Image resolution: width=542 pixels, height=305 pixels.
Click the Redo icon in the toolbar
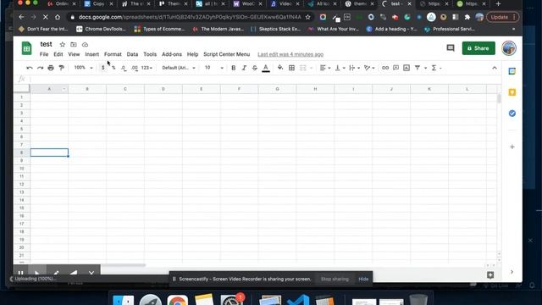(40, 68)
